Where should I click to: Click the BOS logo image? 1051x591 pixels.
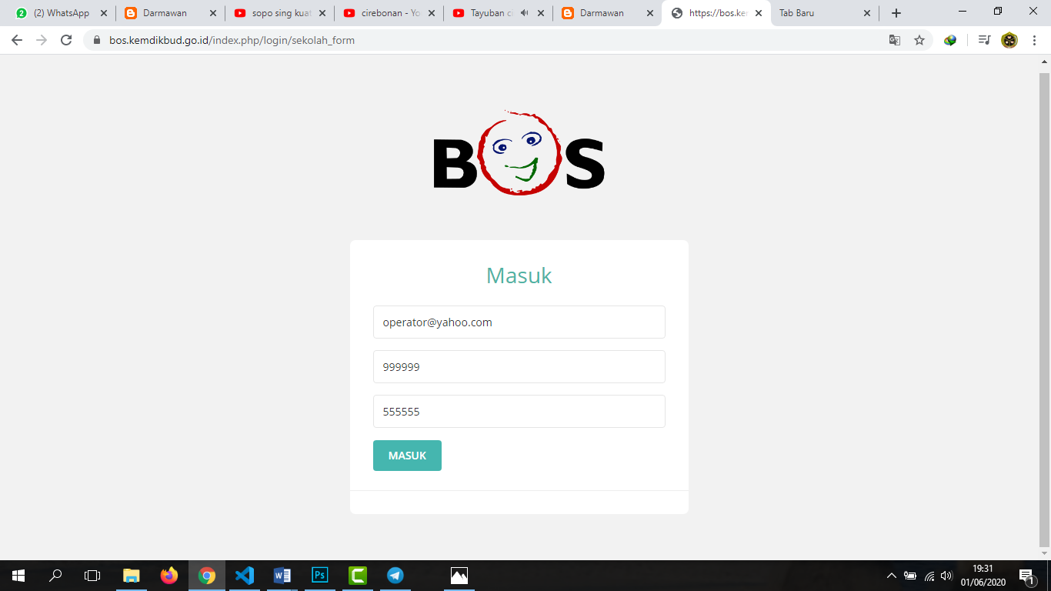(519, 152)
